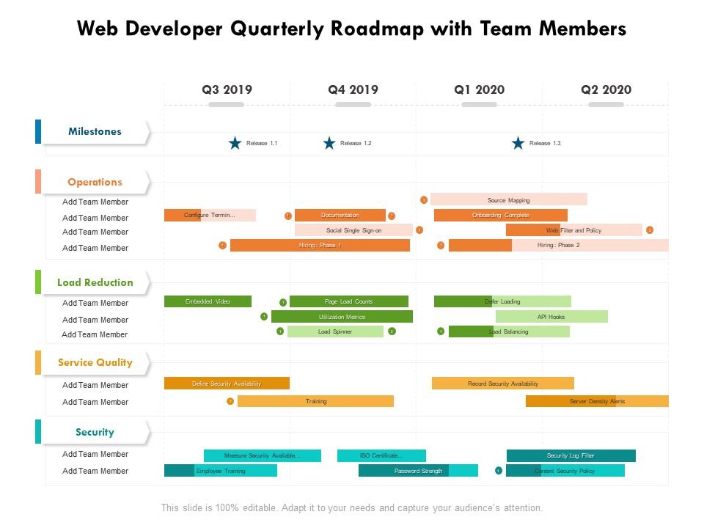The width and height of the screenshot is (704, 528).
Task: Select the yellow Training task bar
Action: point(315,401)
